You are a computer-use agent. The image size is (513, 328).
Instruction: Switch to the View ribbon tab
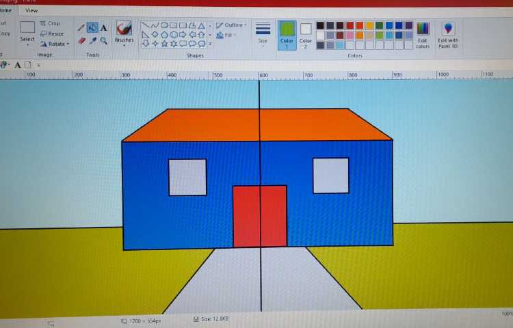coord(31,10)
